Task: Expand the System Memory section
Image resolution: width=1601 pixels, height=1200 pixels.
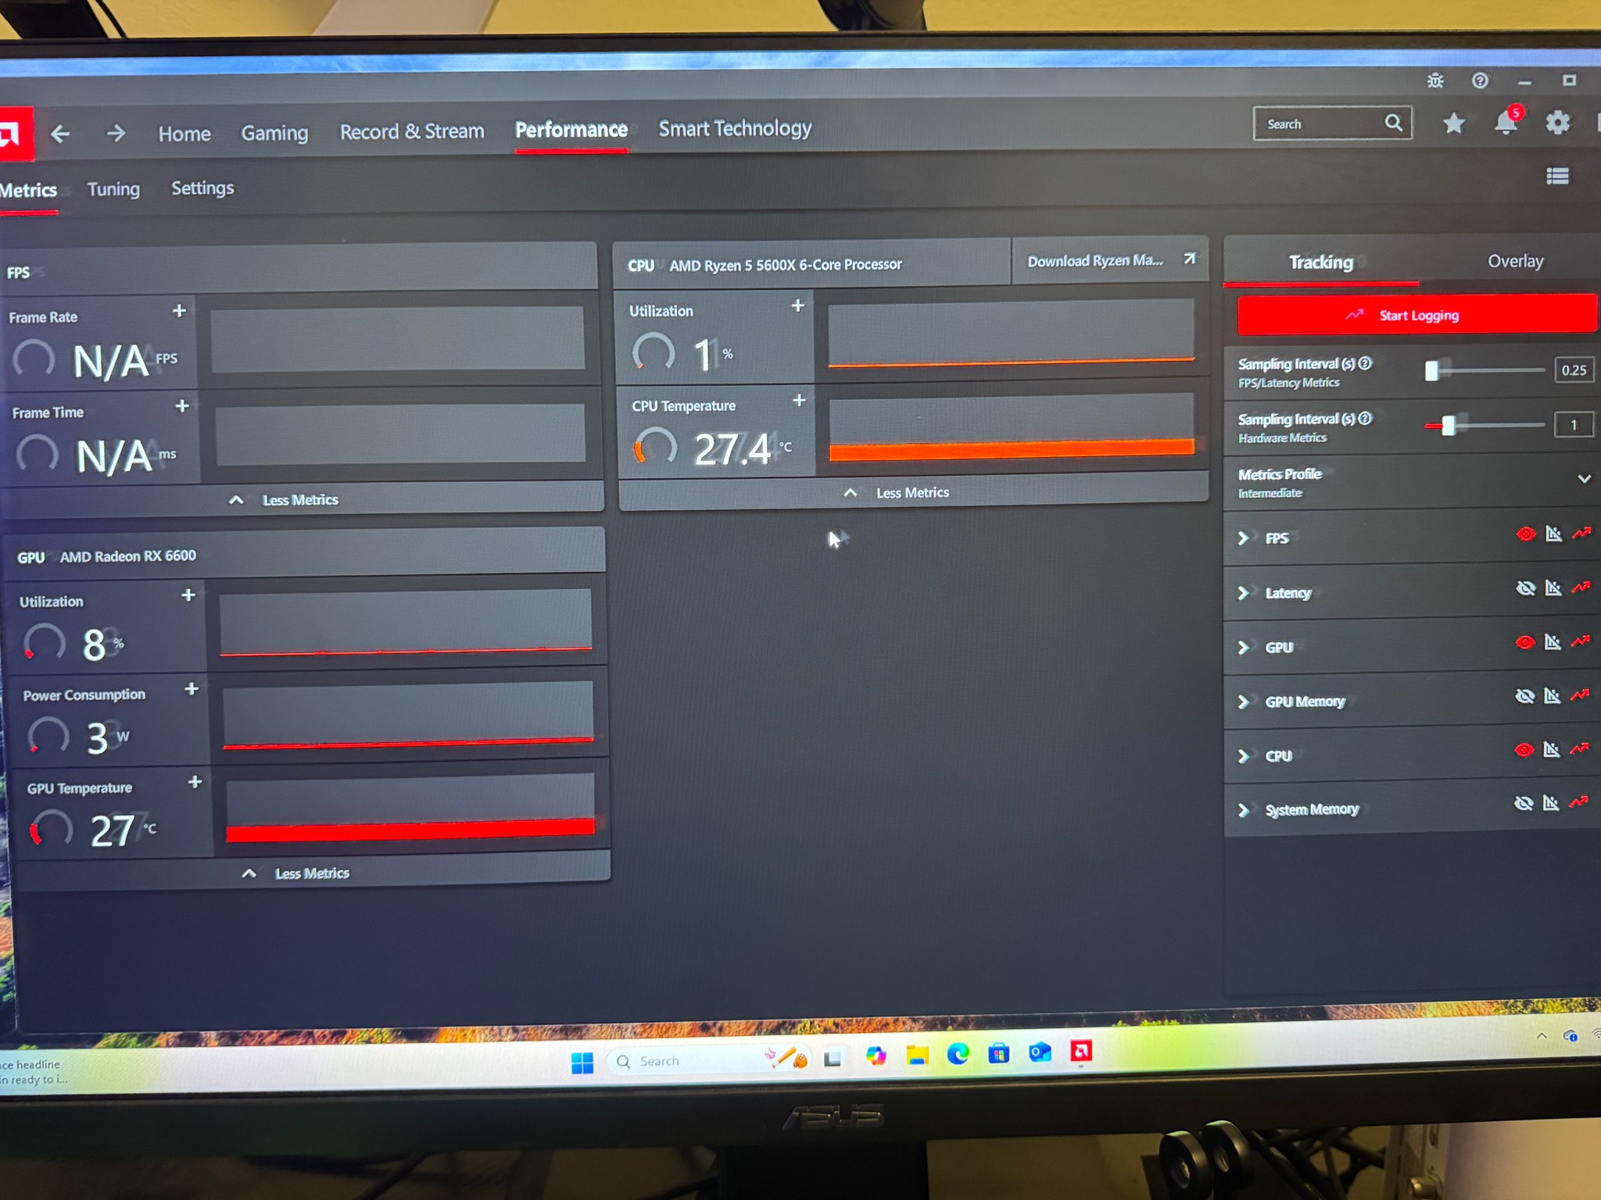Action: click(1245, 810)
